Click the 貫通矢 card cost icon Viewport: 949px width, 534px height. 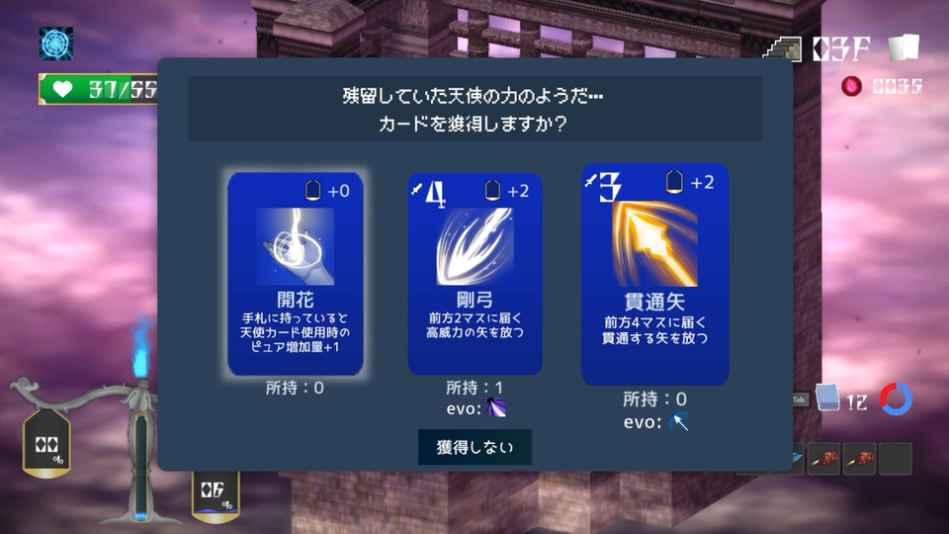tap(674, 182)
